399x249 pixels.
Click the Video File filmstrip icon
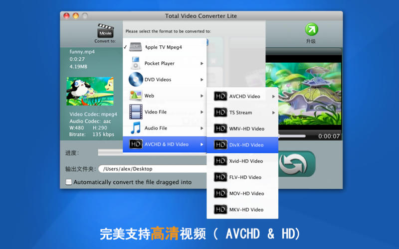(136, 112)
